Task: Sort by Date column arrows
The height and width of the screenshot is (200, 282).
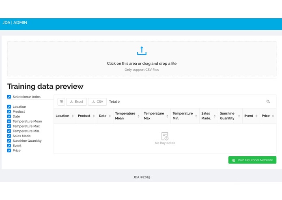Action: point(110,116)
